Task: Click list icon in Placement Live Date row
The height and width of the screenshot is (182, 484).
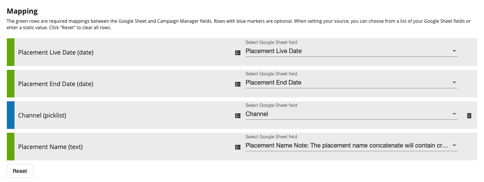Action: (x=238, y=53)
